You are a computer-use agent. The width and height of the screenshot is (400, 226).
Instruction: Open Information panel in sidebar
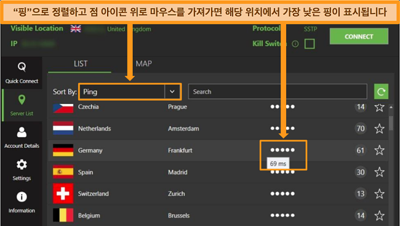(x=22, y=203)
